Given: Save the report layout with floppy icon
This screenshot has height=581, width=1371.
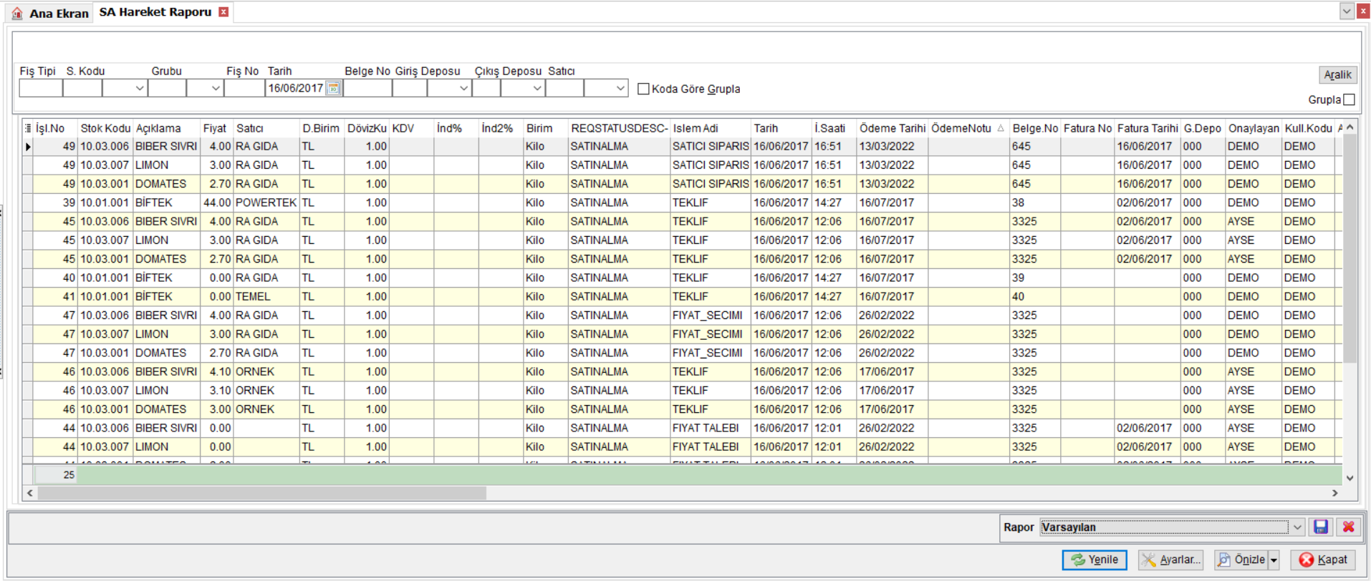Looking at the screenshot, I should [1320, 527].
